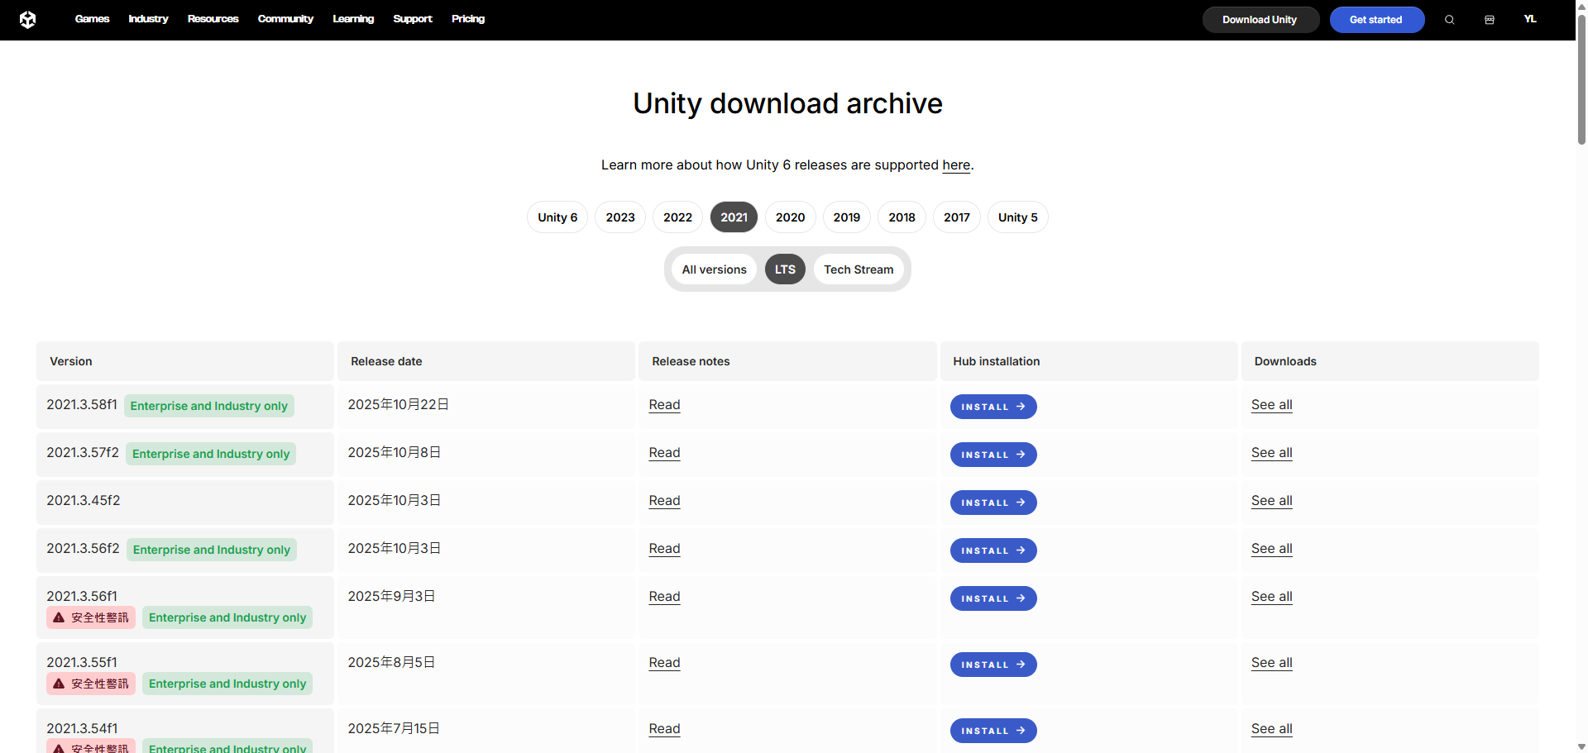Click security alert badge on 2021.3.56f1
This screenshot has height=753, width=1588.
(x=91, y=617)
